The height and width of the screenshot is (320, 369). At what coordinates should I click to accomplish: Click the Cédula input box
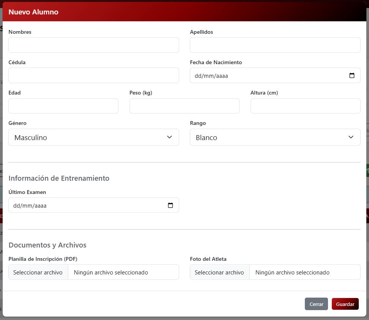point(93,76)
